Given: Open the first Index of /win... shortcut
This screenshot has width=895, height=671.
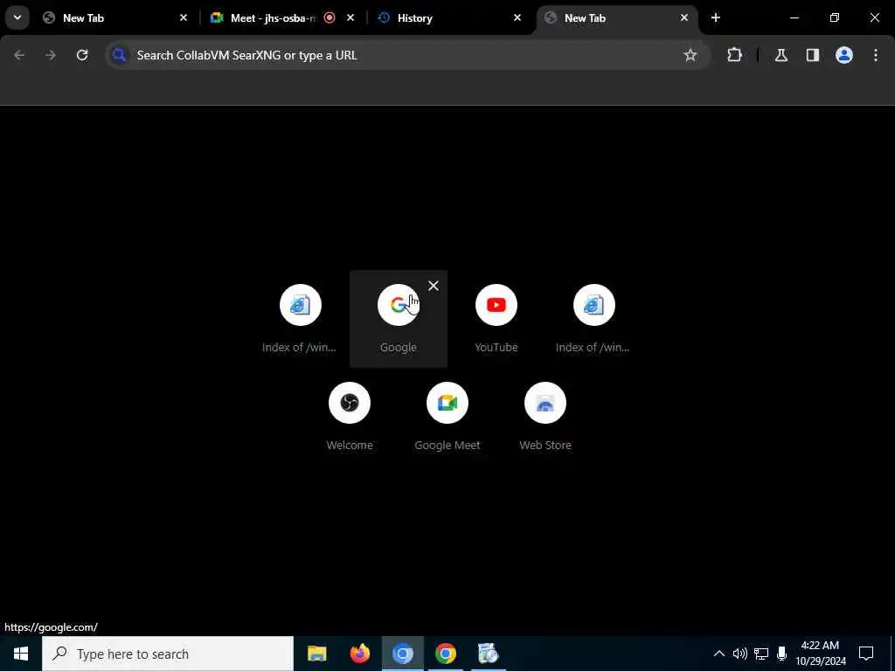Looking at the screenshot, I should tap(301, 319).
